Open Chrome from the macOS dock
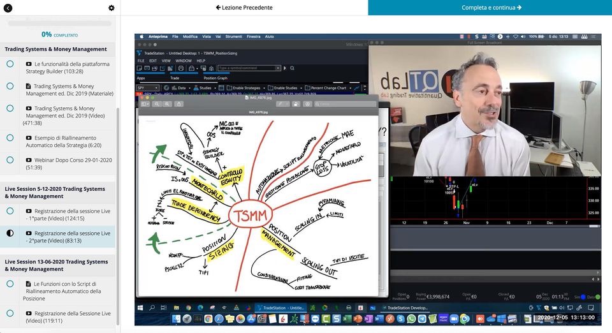 (208, 319)
